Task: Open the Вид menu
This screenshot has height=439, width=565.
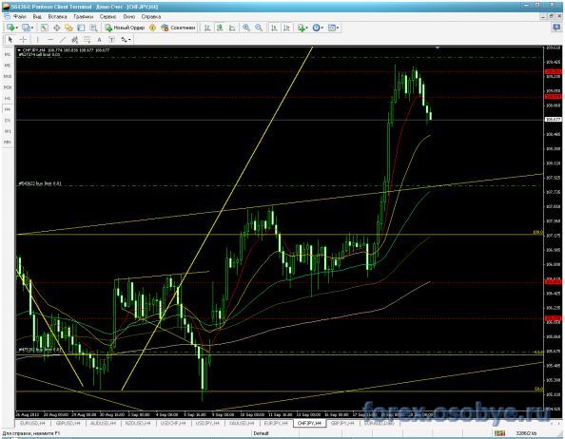Action: click(x=37, y=16)
